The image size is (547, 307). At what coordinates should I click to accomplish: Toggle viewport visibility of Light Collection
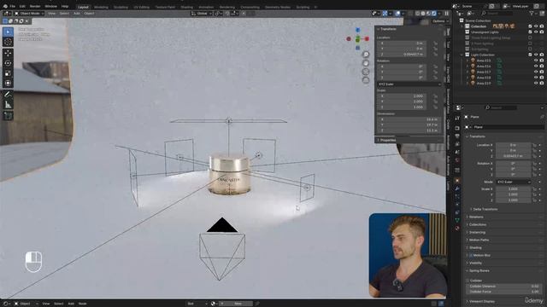(x=536, y=55)
